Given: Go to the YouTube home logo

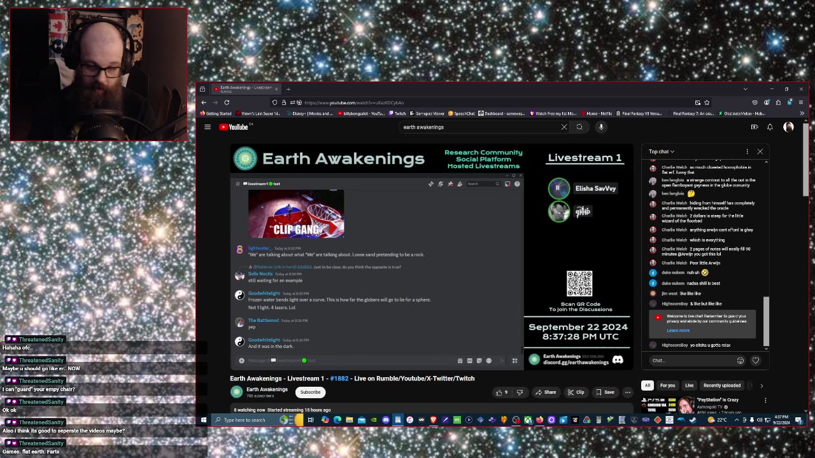Looking at the screenshot, I should [234, 127].
